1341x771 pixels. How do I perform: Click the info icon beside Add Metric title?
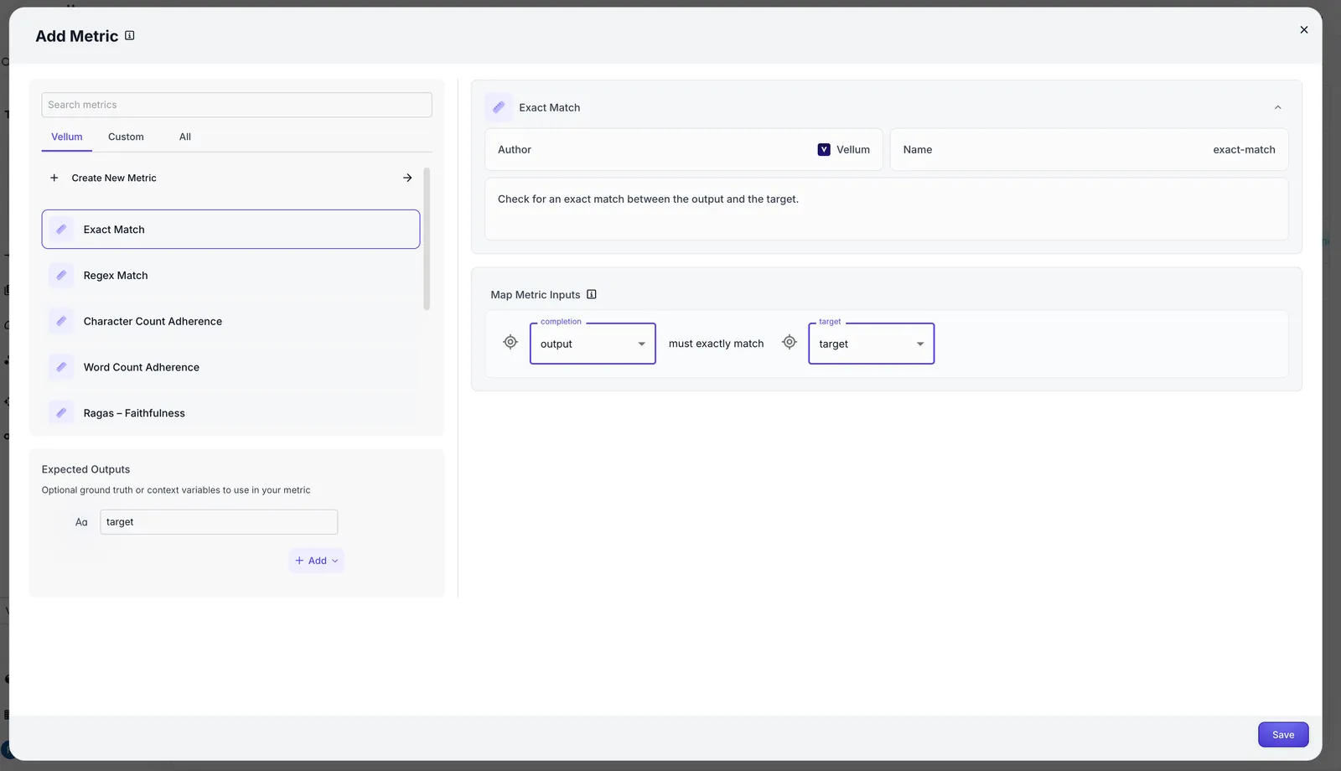coord(129,35)
